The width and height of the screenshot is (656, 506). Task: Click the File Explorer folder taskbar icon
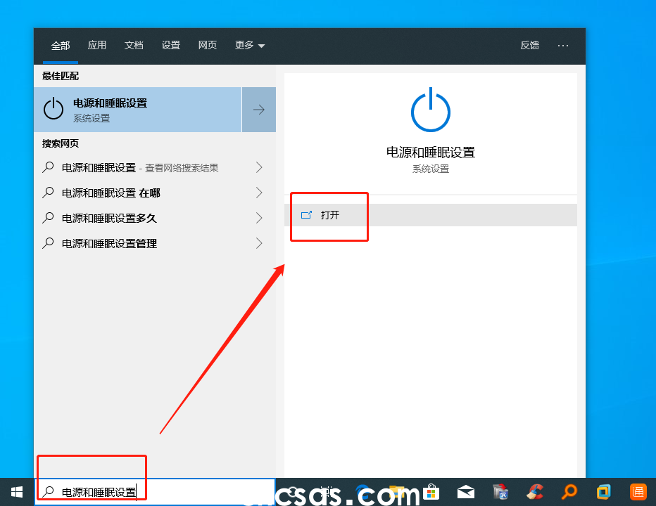[396, 492]
